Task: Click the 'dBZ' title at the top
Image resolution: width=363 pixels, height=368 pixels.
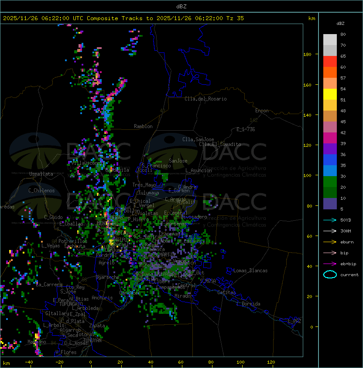Action: (181, 6)
